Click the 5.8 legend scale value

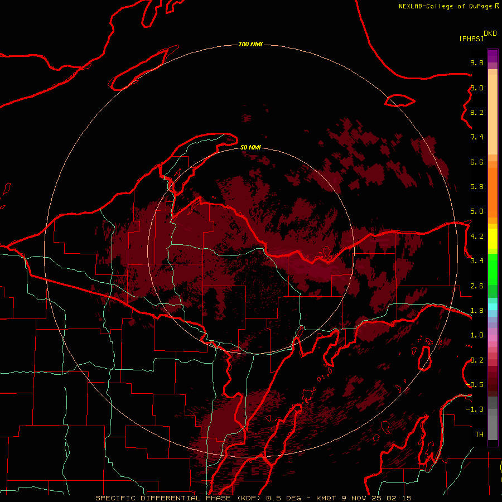pos(477,186)
